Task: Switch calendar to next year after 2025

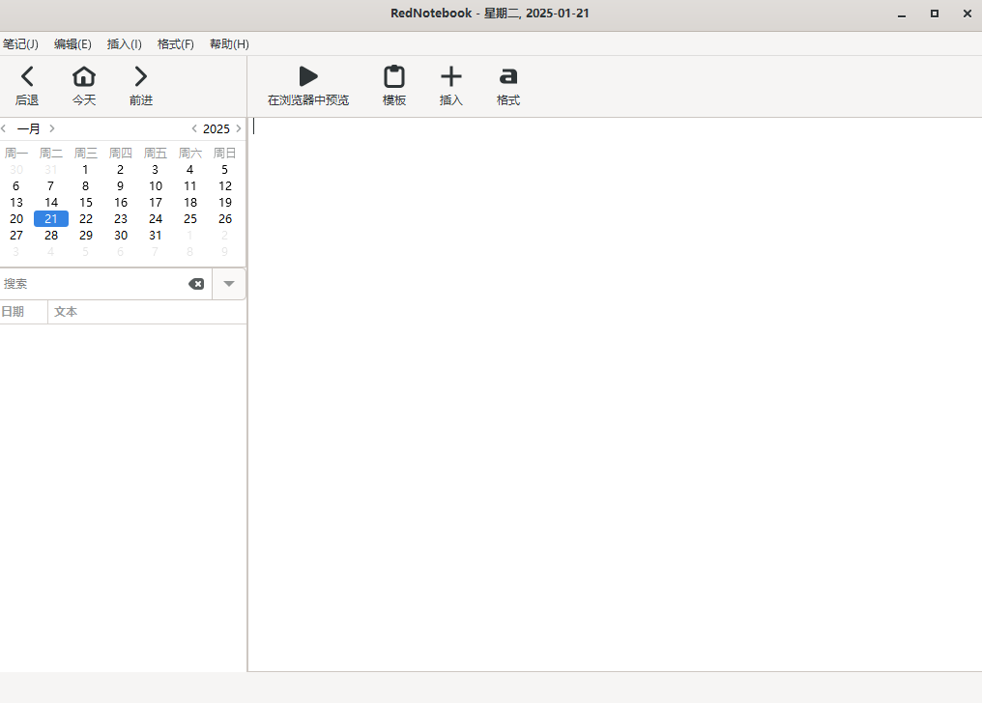Action: click(x=239, y=128)
